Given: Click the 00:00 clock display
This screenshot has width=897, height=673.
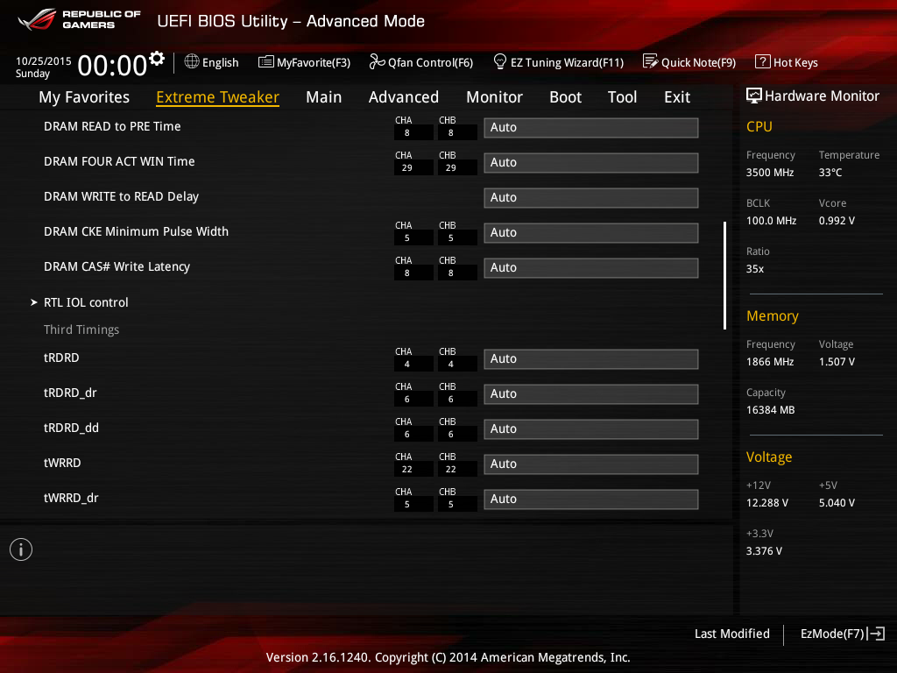Looking at the screenshot, I should (x=112, y=65).
